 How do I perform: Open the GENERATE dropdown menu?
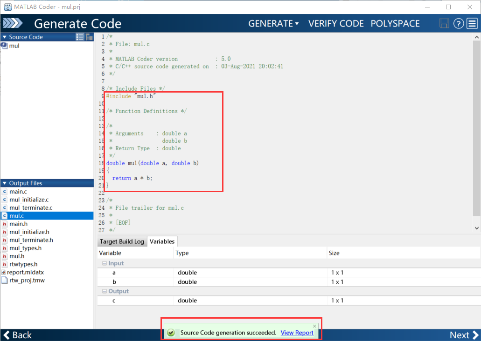tap(273, 24)
